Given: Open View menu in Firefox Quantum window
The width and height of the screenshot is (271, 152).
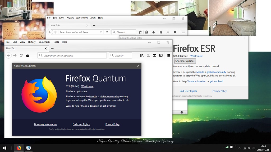Looking at the screenshot, I should click(22, 42).
